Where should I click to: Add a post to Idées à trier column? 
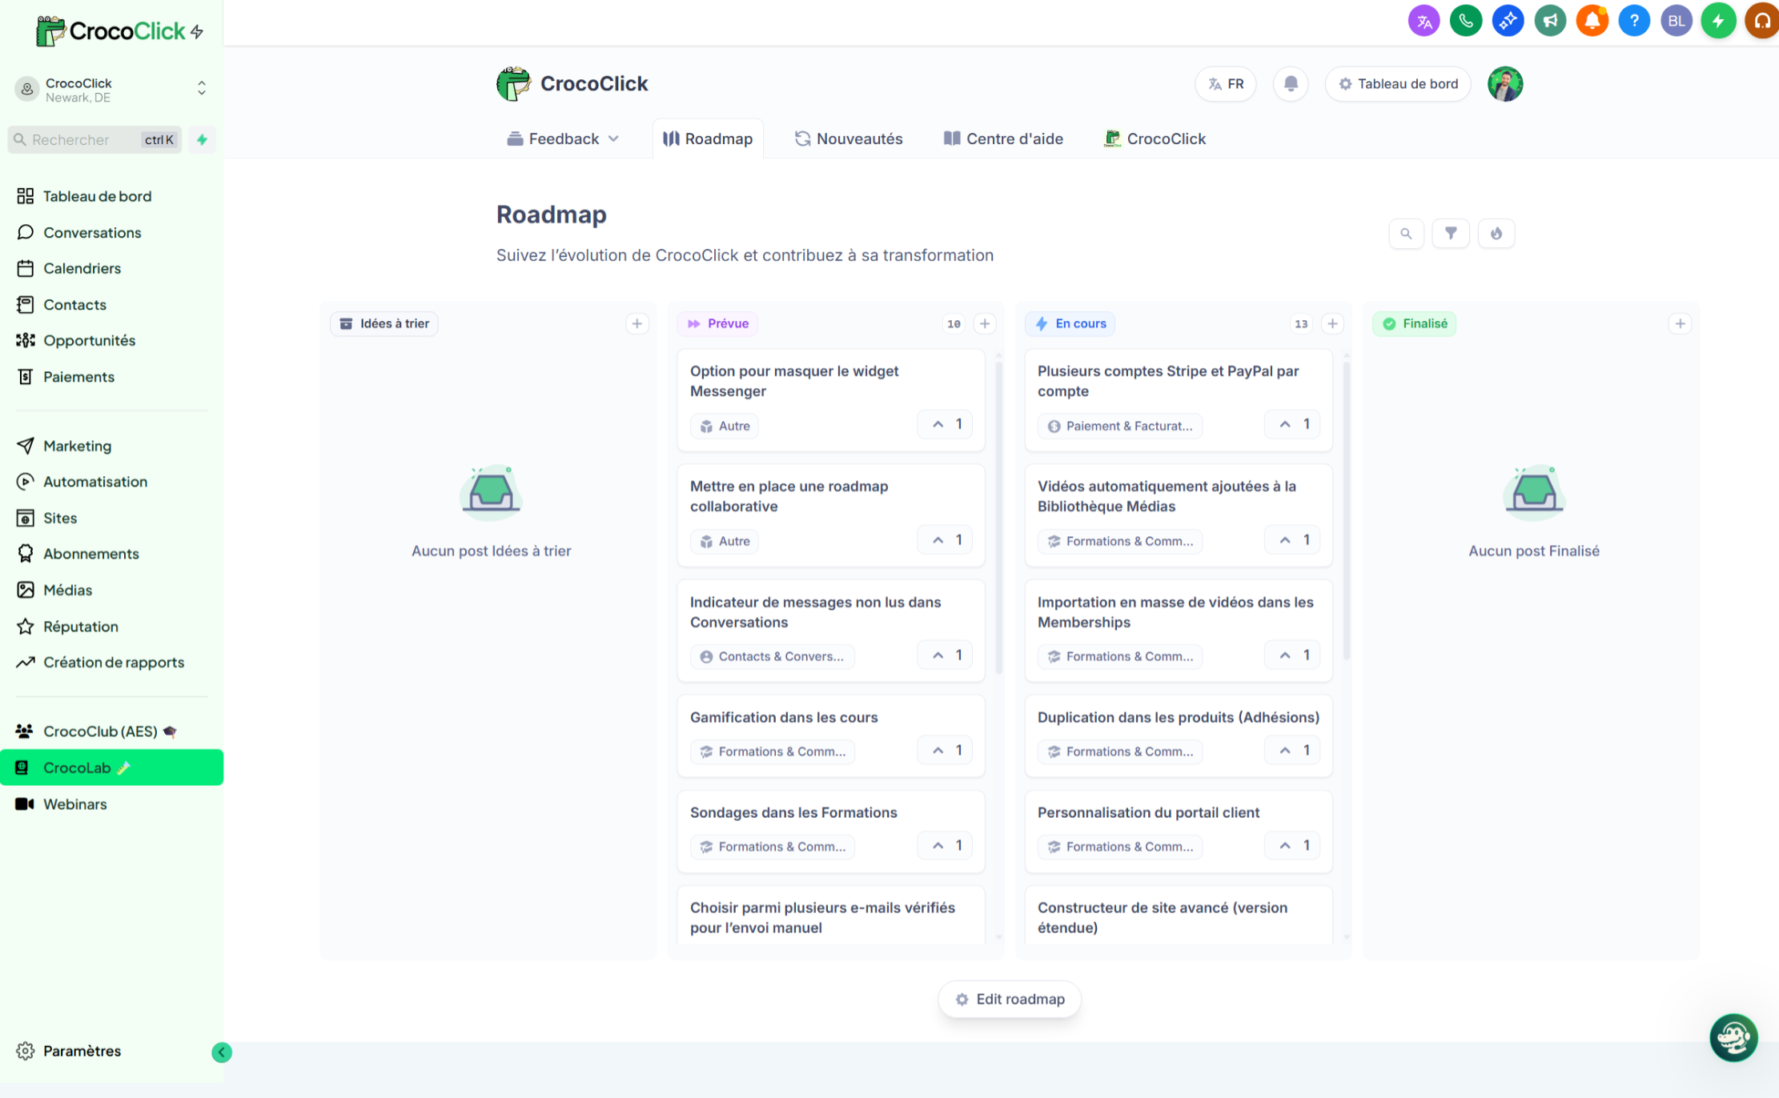point(637,324)
